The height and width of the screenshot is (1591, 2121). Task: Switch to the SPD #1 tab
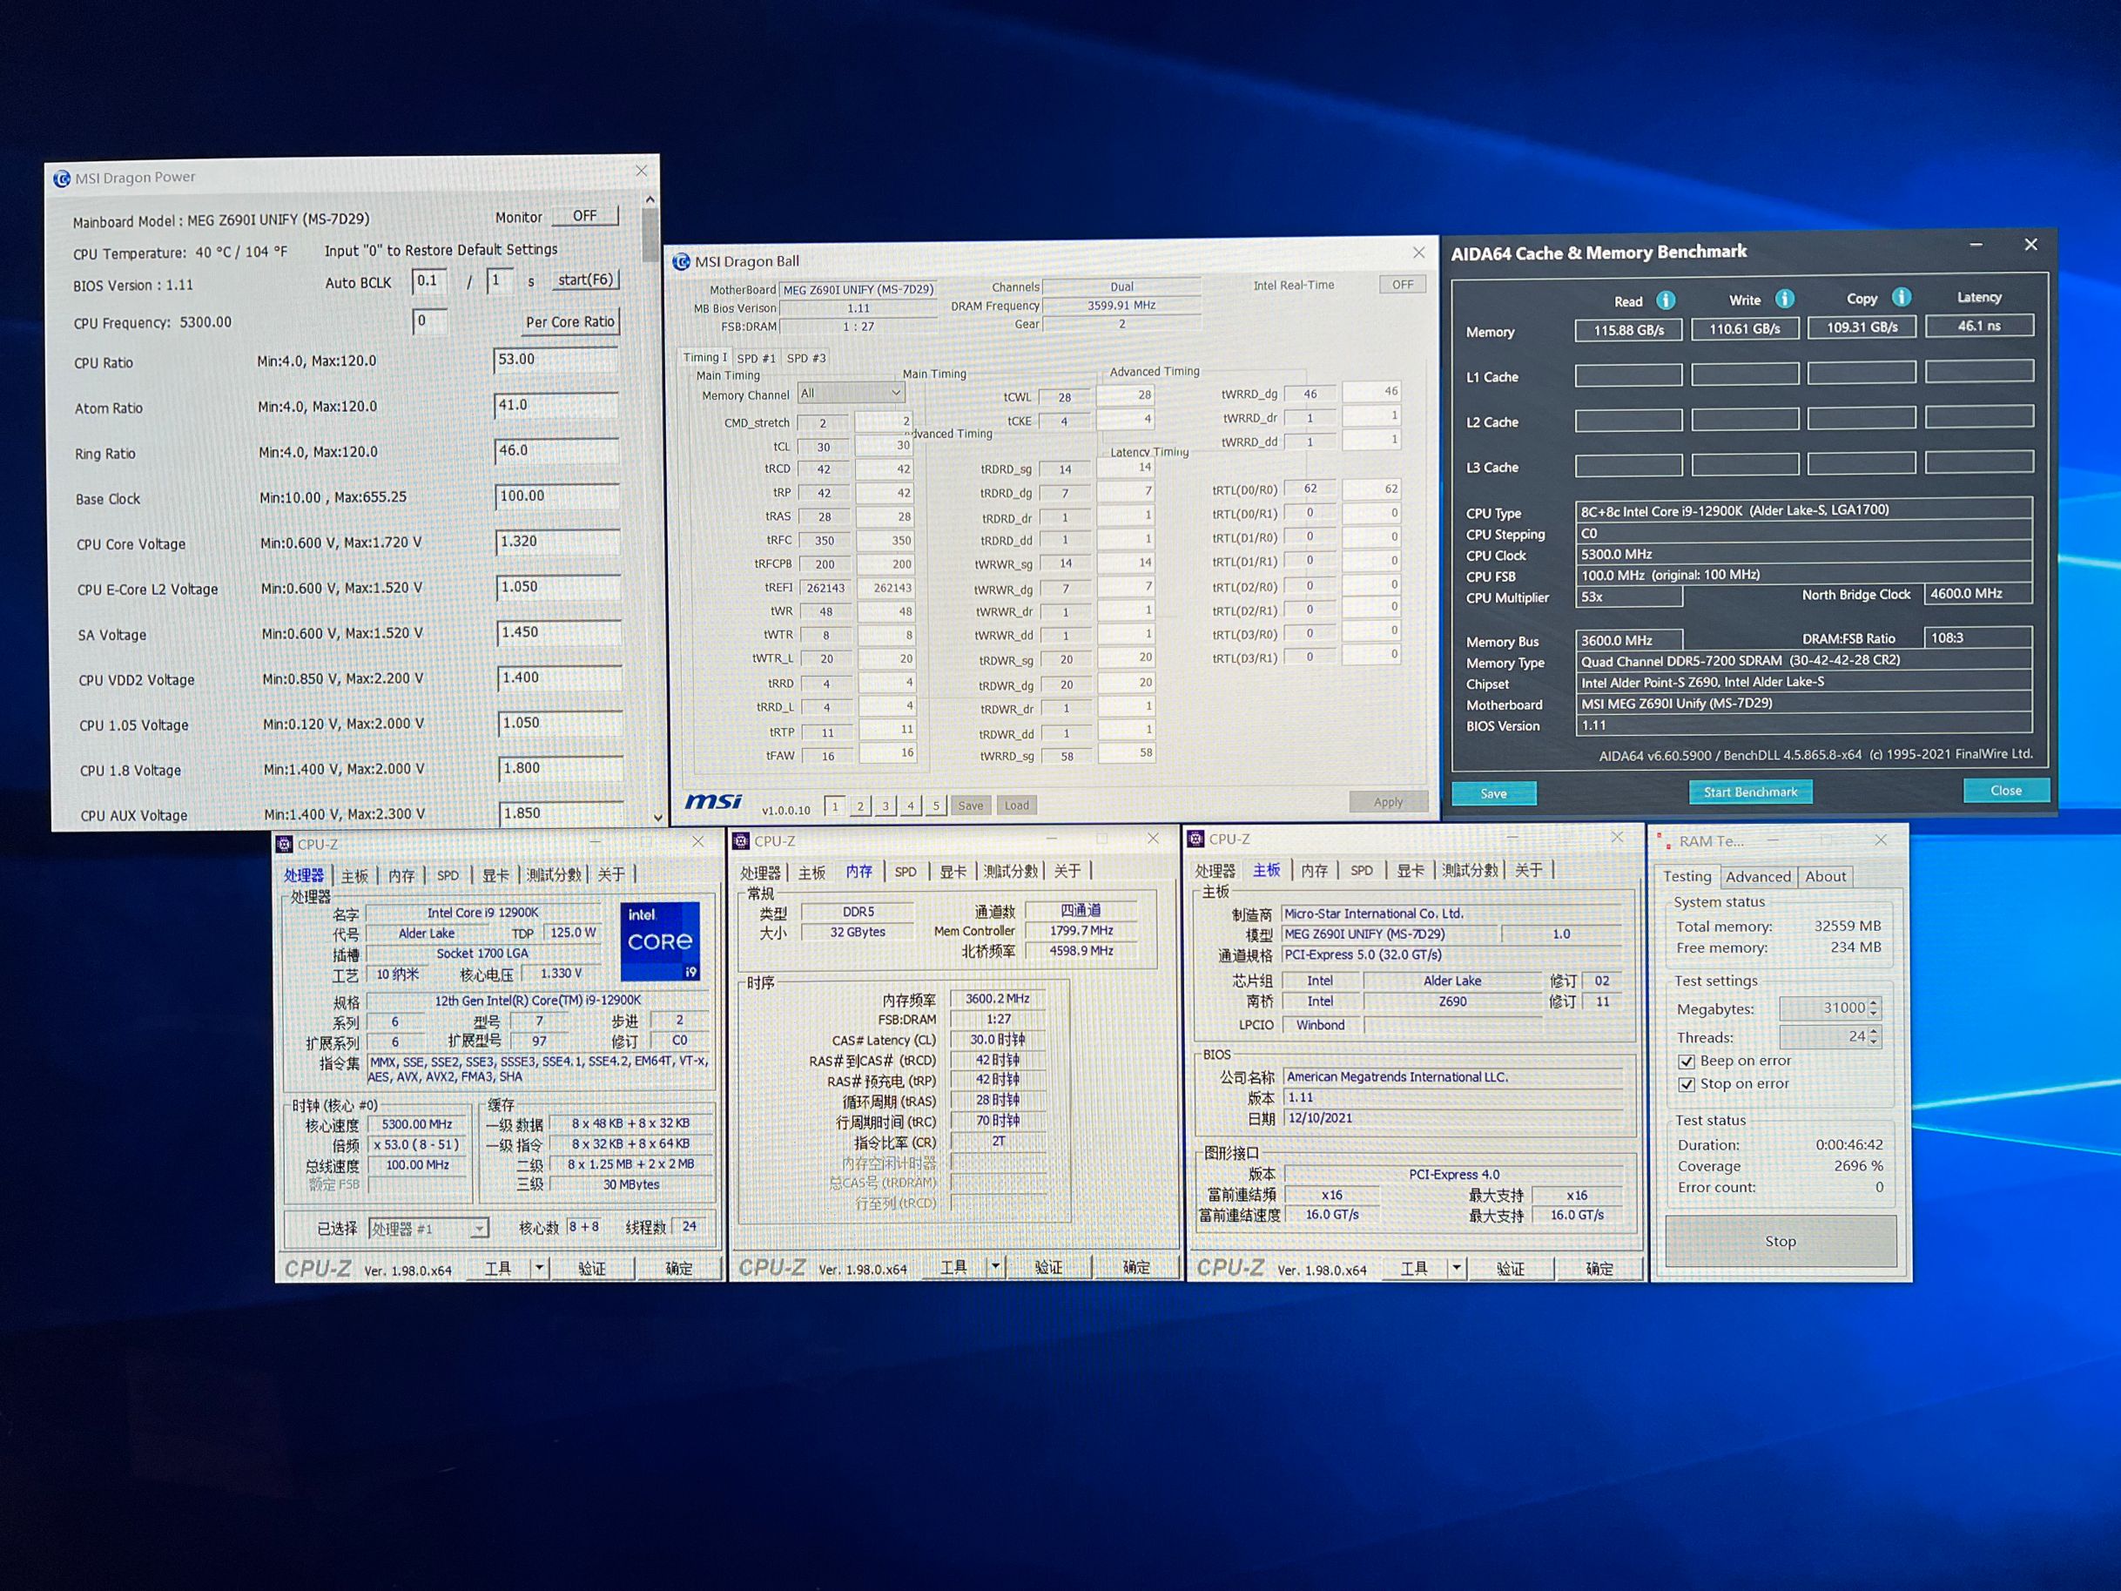point(756,359)
